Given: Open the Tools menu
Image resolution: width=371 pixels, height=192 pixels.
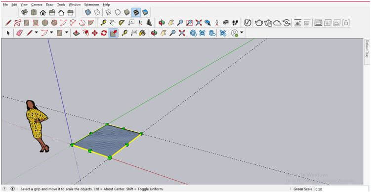Looking at the screenshot, I should [61, 4].
